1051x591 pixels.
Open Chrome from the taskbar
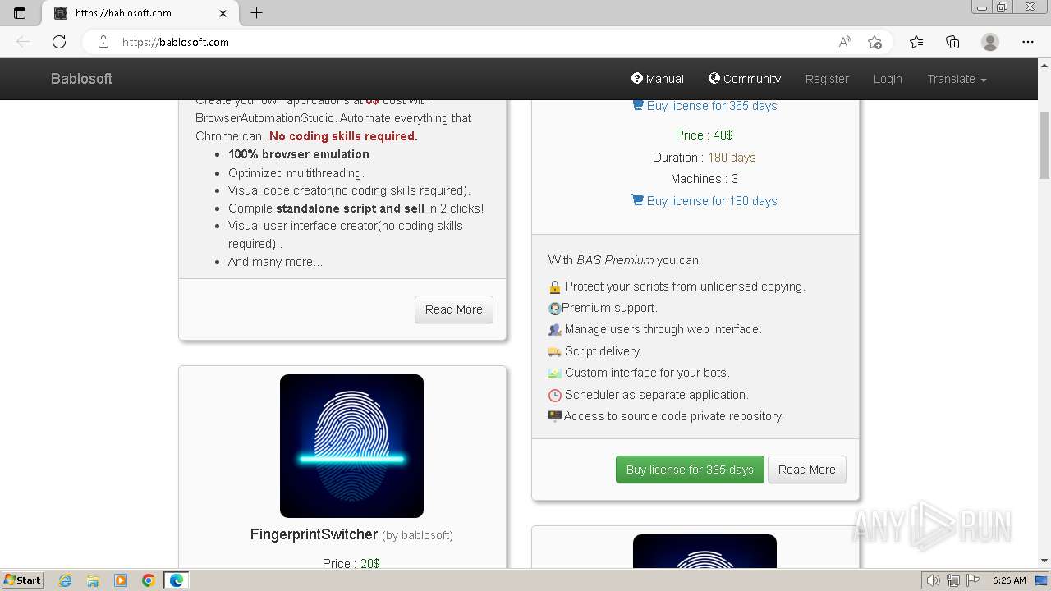pyautogui.click(x=149, y=580)
